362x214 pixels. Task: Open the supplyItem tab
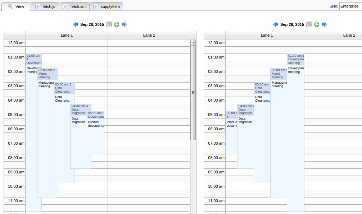tap(107, 6)
